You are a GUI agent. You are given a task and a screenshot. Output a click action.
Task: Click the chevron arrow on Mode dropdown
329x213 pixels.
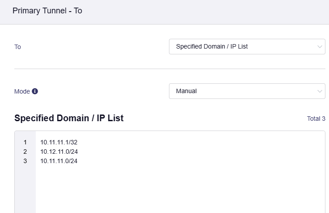coord(320,91)
